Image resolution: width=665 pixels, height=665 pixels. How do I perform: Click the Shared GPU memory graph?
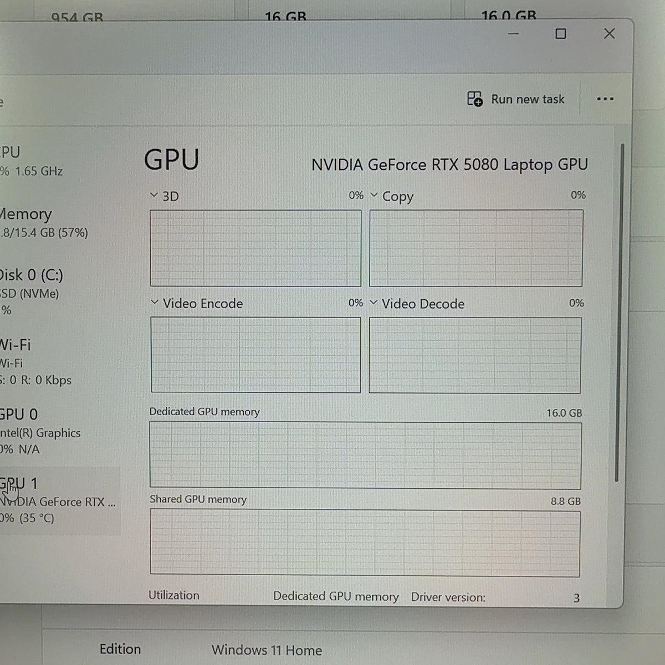[365, 543]
